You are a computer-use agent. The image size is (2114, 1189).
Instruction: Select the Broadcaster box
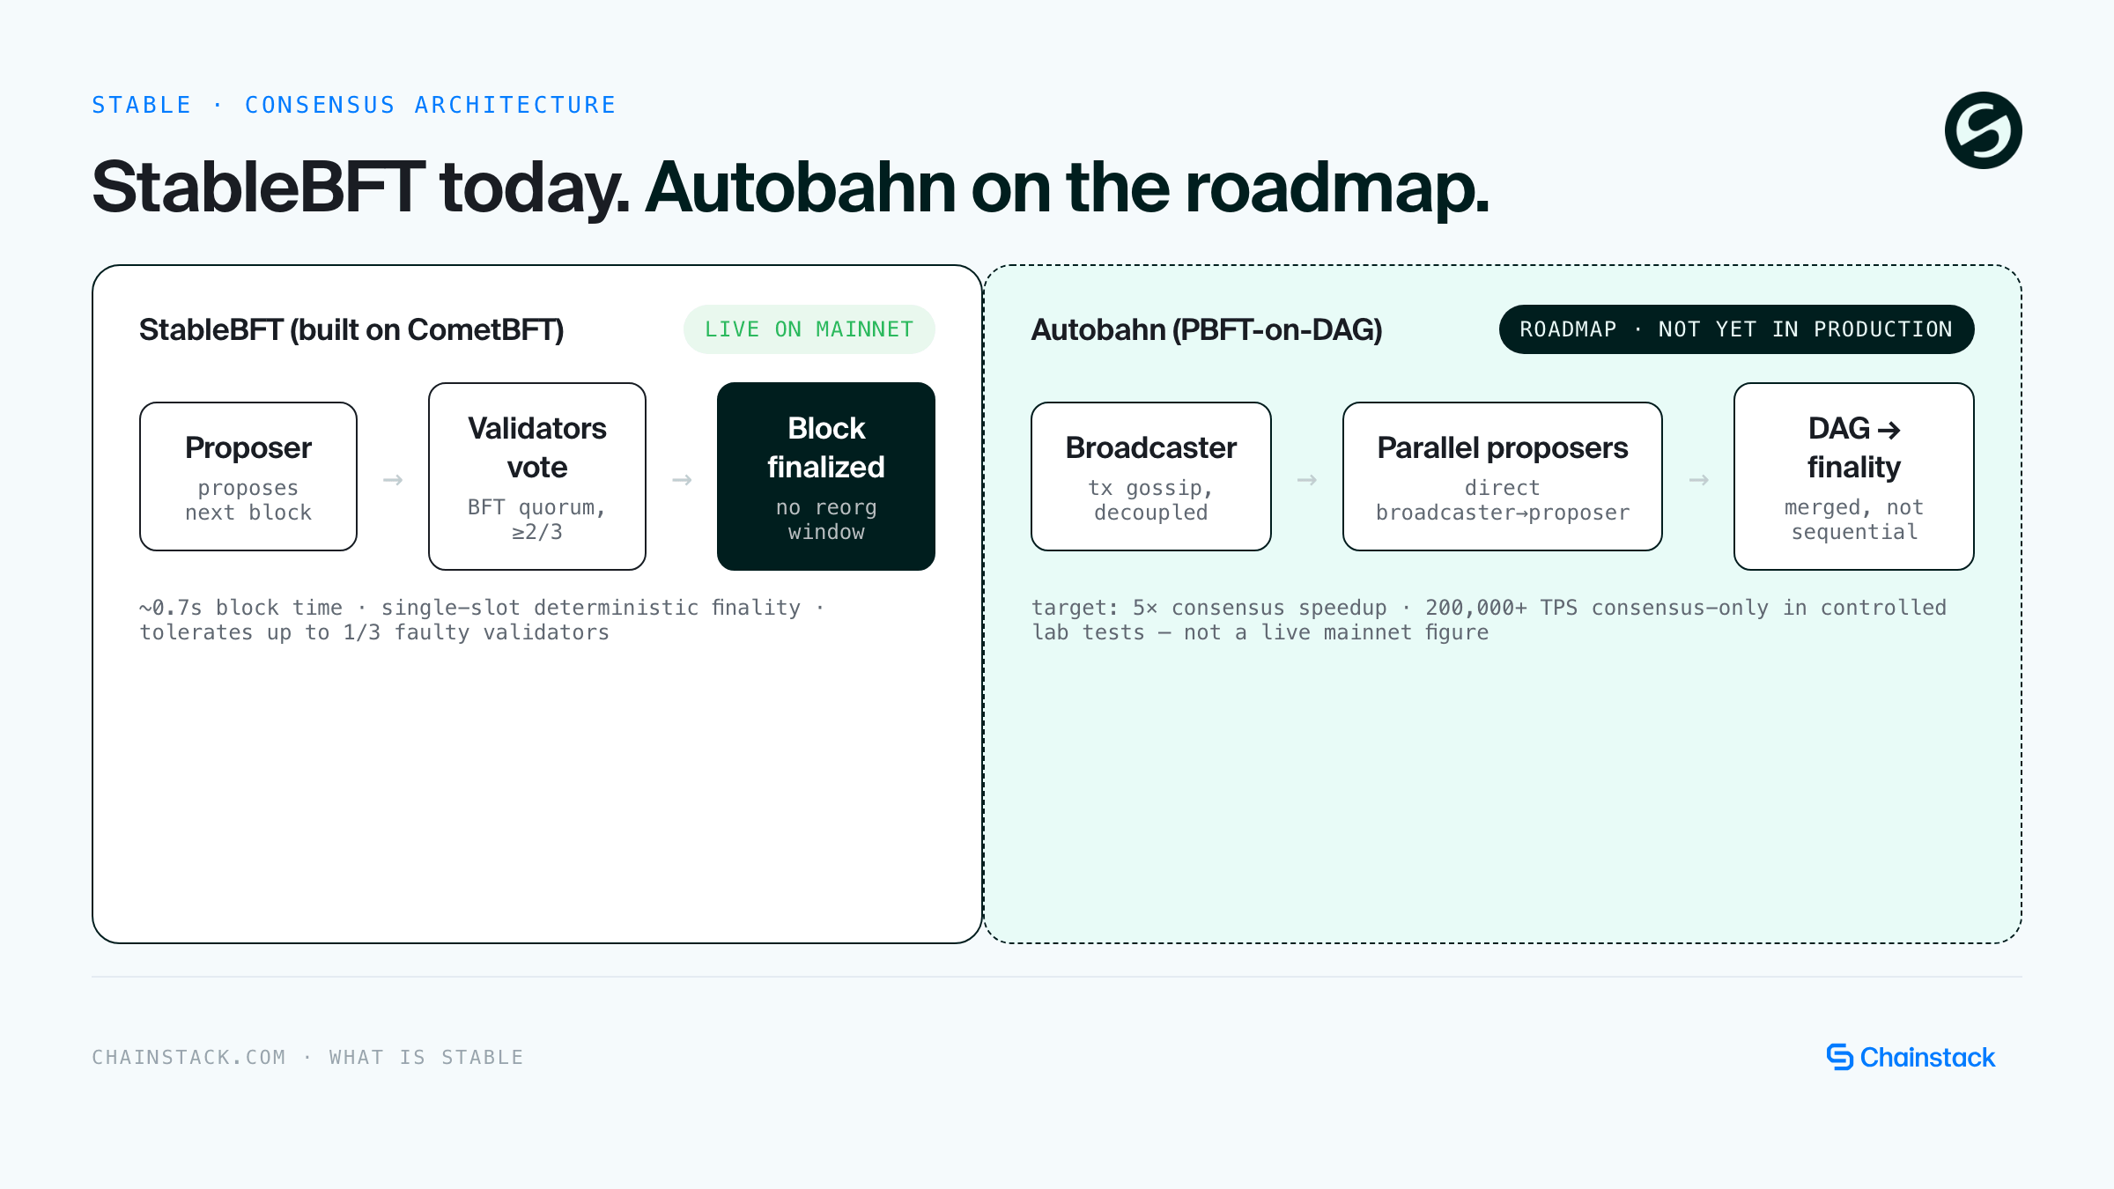pos(1151,476)
